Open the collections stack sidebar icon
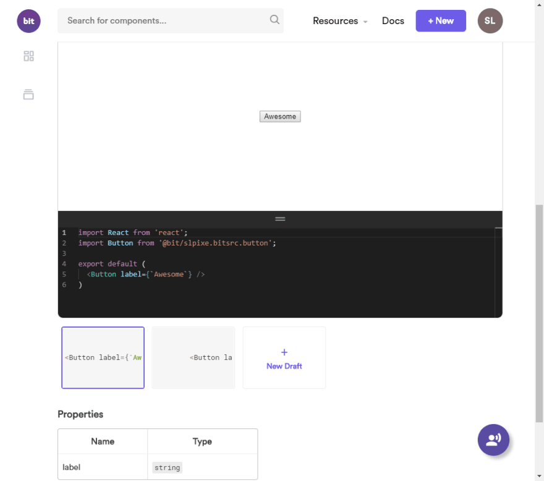This screenshot has width=544, height=481. coord(28,95)
